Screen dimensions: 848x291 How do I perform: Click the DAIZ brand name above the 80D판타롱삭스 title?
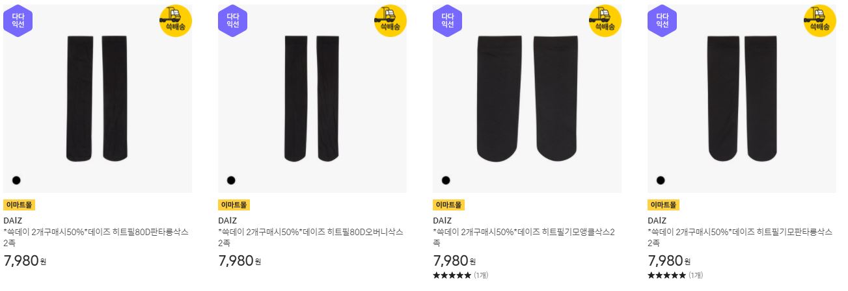[x=13, y=220]
